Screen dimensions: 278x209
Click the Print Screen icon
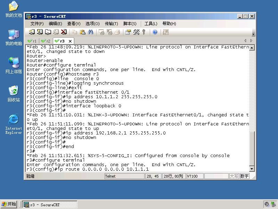tap(101, 32)
